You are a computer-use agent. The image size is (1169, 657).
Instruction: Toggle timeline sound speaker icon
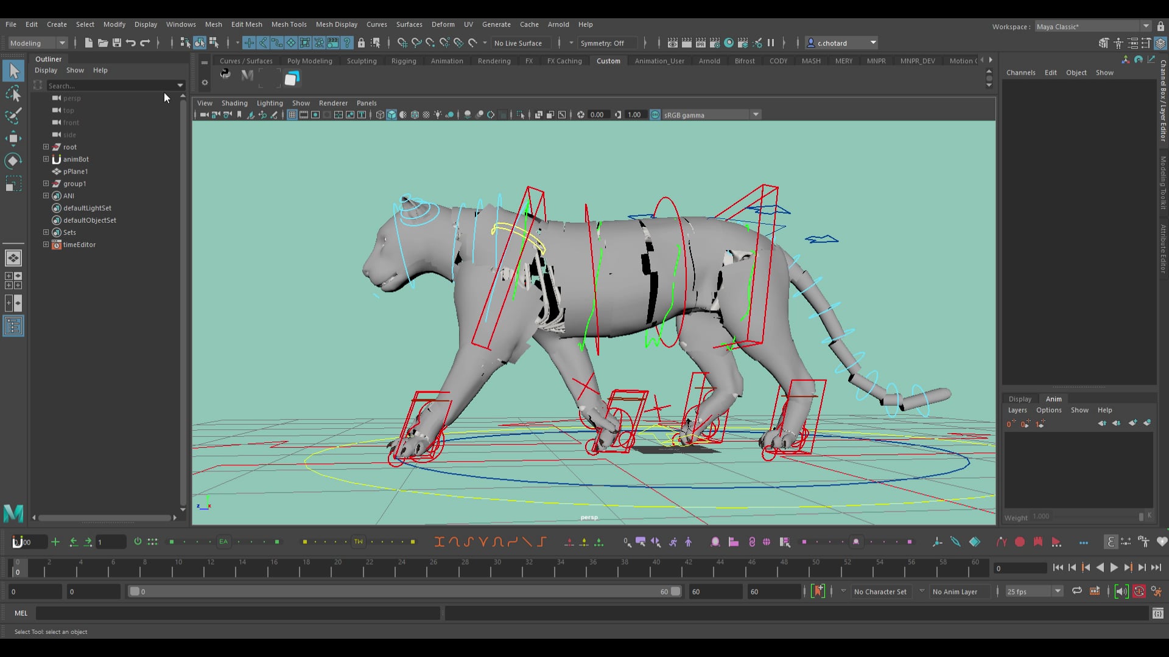[x=1122, y=591]
